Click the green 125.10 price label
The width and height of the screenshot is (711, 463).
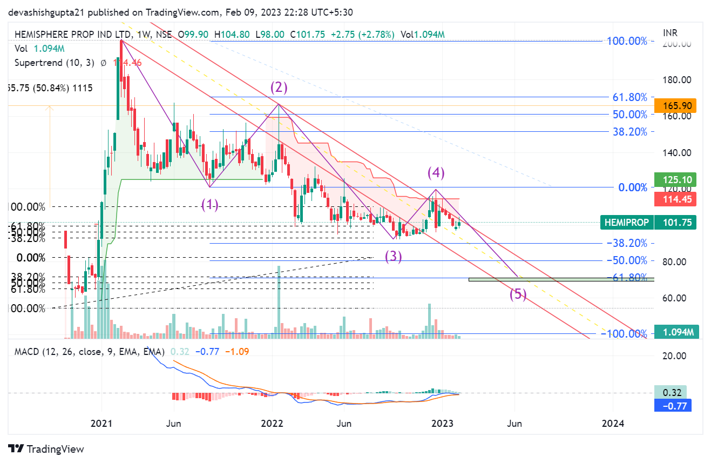(x=675, y=179)
